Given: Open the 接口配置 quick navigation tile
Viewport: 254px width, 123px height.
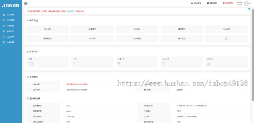Looking at the screenshot, I should pyautogui.click(x=181, y=39).
